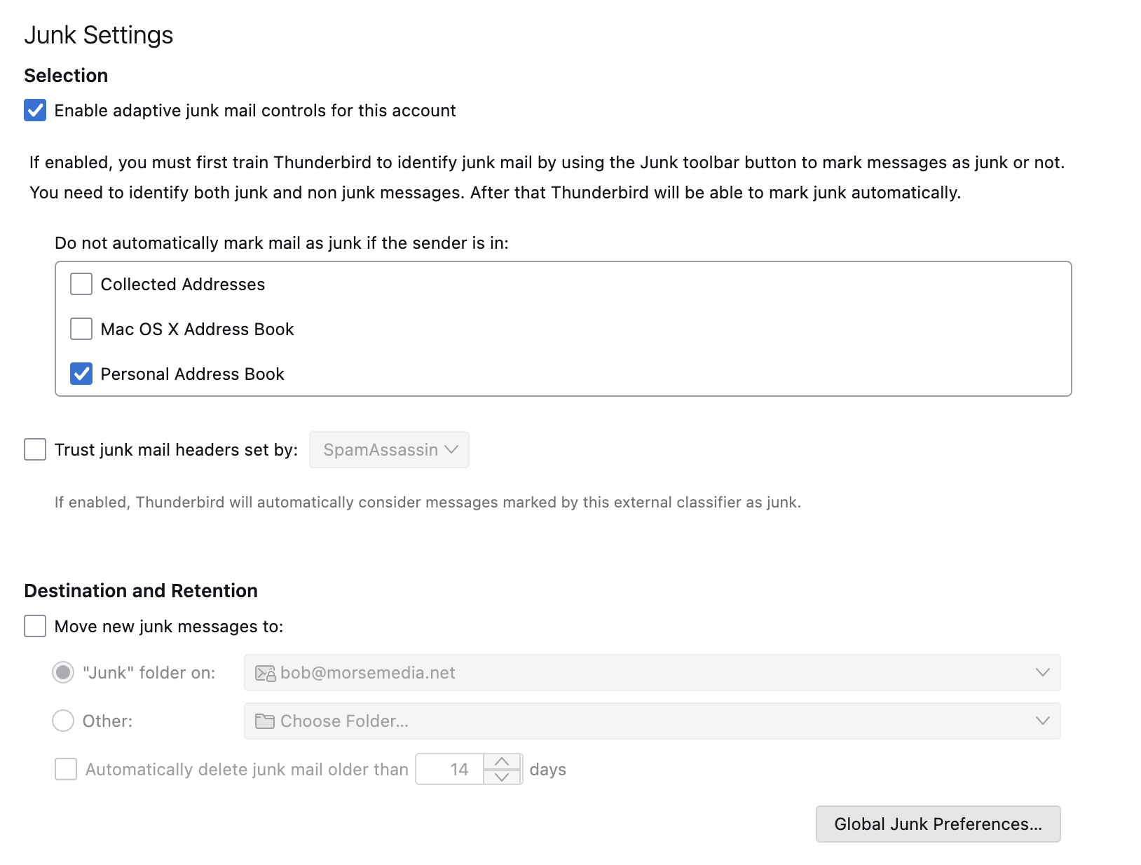Click the Mac OS X Address Book label

pyautogui.click(x=198, y=329)
